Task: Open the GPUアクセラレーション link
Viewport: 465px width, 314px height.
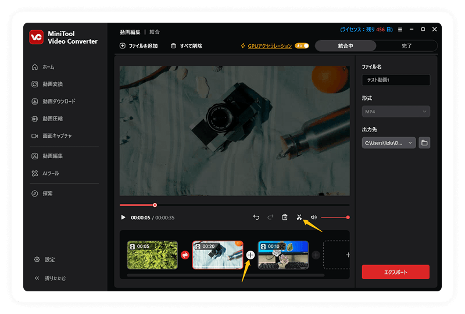Action: pyautogui.click(x=270, y=46)
